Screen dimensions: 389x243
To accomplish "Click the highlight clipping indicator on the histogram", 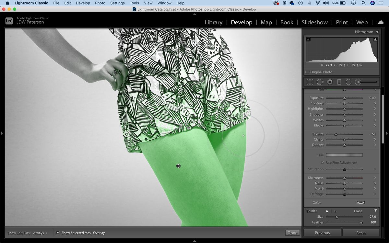I will coord(376,39).
